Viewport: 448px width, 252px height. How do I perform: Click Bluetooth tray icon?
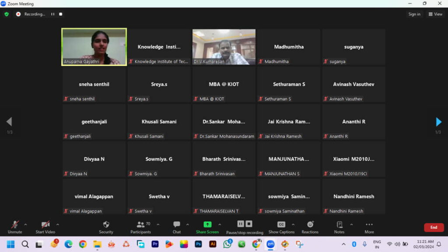354,244
